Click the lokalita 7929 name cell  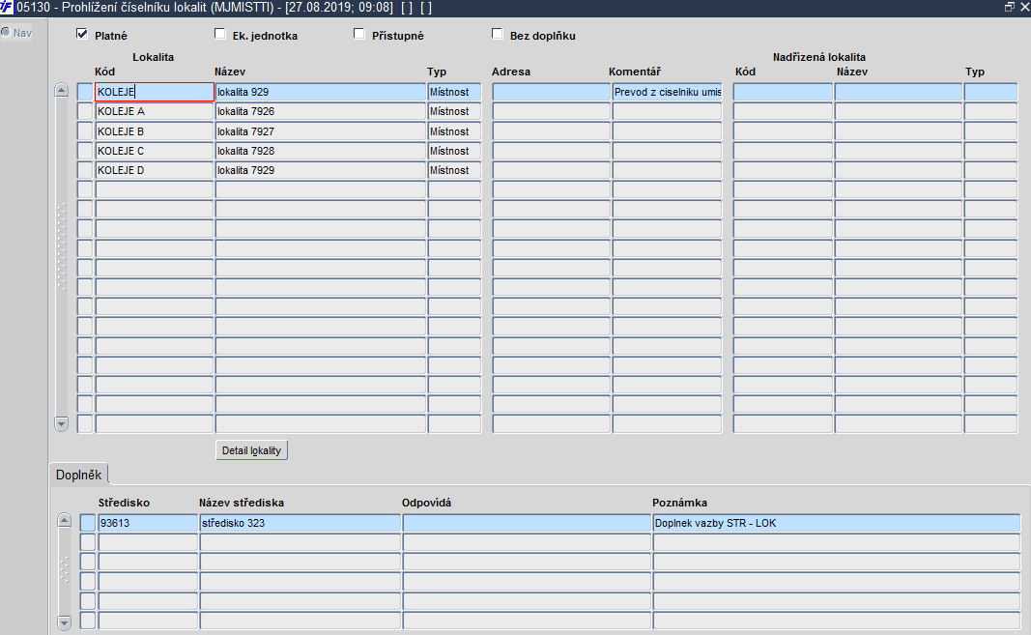click(x=321, y=170)
